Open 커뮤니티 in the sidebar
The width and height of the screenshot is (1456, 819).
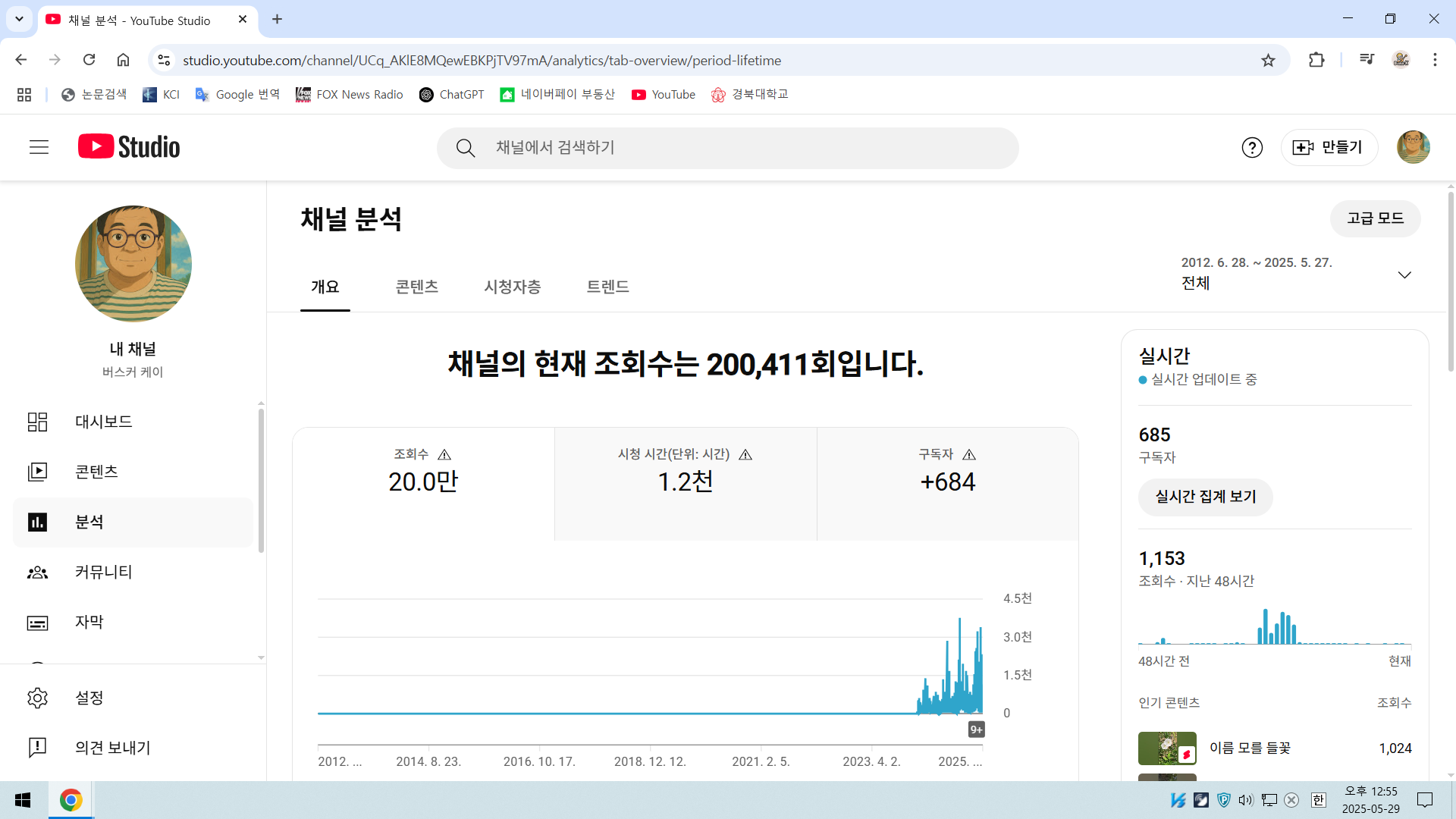pos(103,572)
